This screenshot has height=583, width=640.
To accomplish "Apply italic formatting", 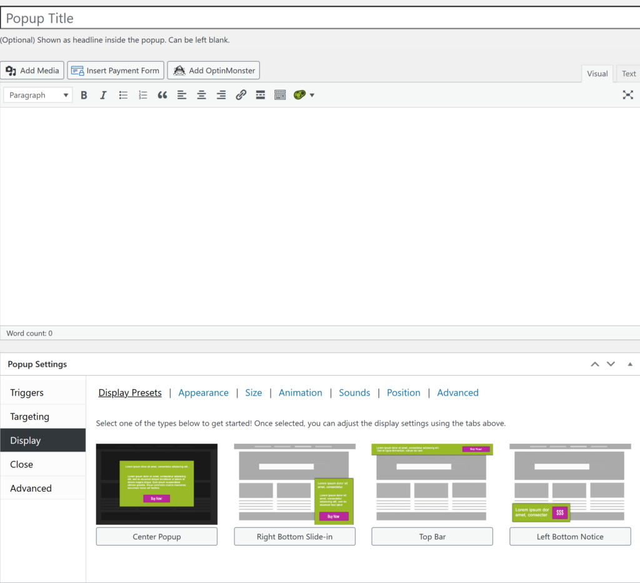I will point(103,95).
